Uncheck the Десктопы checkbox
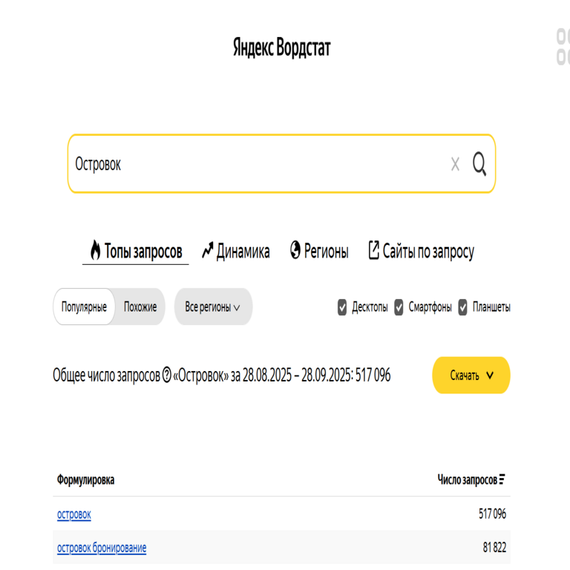The height and width of the screenshot is (570, 570). (x=342, y=307)
